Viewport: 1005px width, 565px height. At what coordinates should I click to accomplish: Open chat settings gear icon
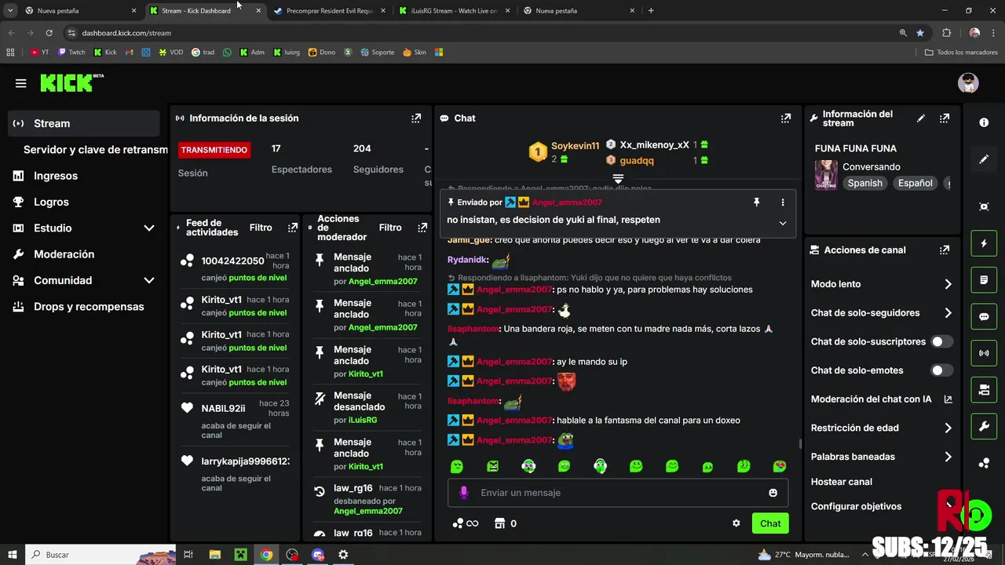(736, 523)
